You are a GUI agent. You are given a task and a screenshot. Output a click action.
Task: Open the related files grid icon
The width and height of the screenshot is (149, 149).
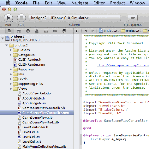pyautogui.click(x=77, y=31)
